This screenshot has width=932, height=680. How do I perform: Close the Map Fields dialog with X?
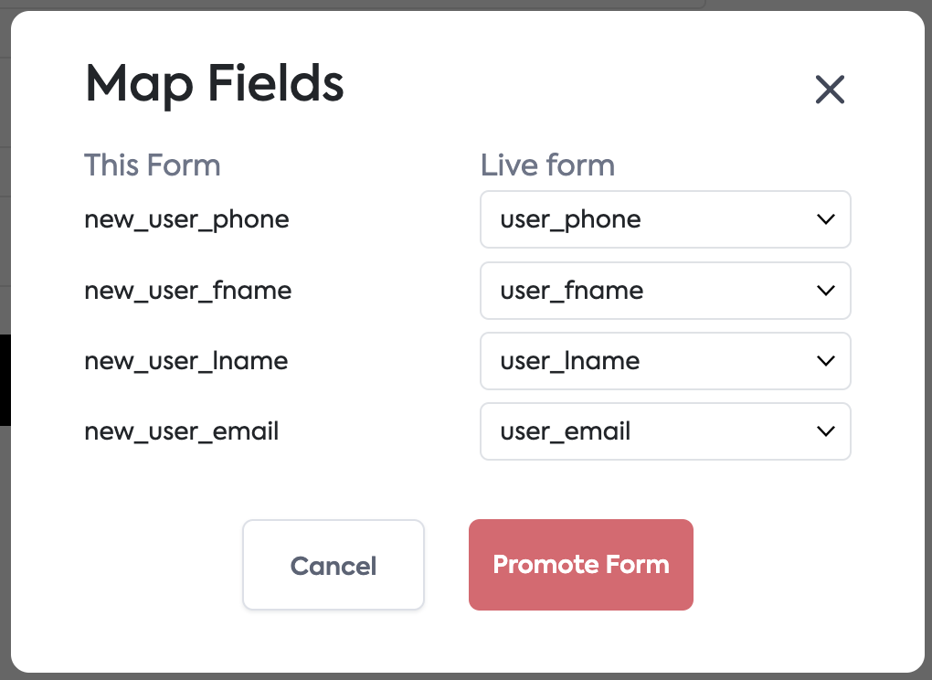830,90
